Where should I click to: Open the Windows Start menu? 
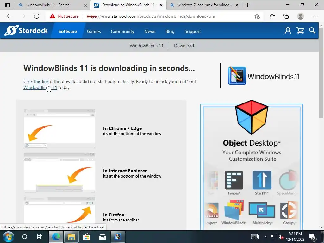click(8, 237)
